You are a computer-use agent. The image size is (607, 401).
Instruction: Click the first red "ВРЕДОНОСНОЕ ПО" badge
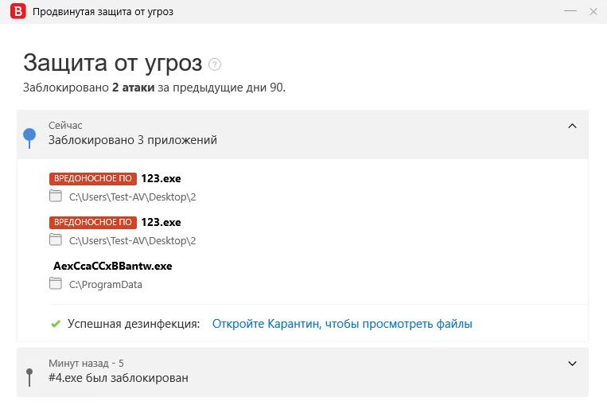[92, 179]
